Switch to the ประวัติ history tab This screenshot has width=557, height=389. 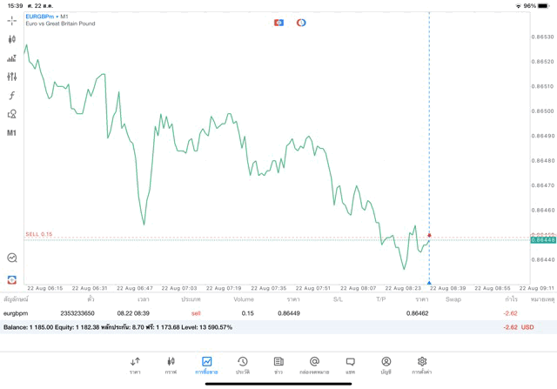pyautogui.click(x=243, y=365)
